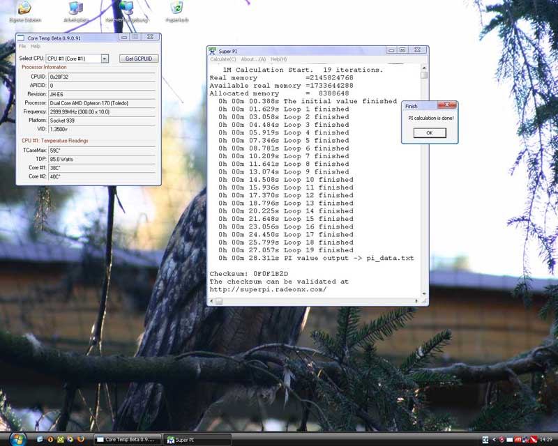
Task: Show hidden tray icons with the arrow
Action: 494,440
